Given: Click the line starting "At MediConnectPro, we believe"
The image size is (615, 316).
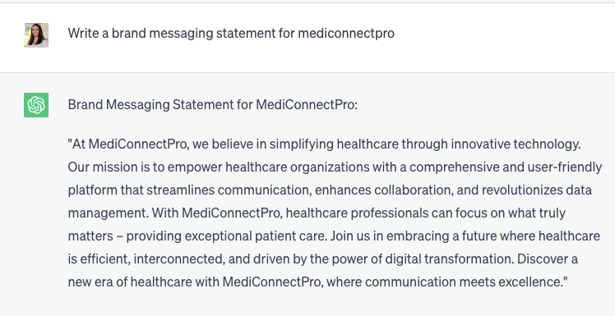Looking at the screenshot, I should (325, 144).
